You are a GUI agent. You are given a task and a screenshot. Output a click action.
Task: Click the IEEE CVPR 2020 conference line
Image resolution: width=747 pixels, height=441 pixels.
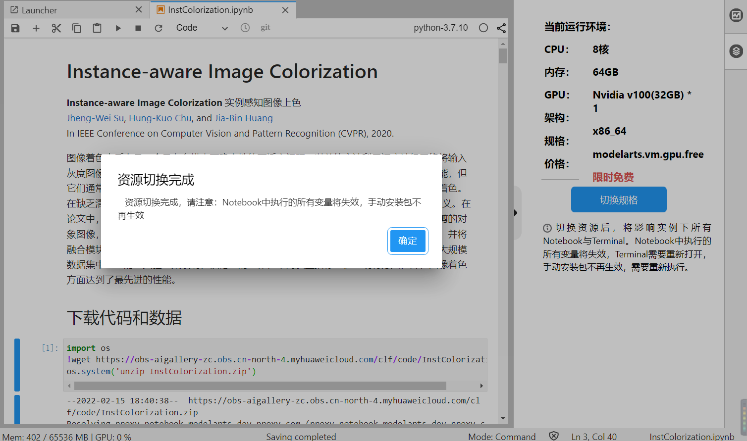coord(230,134)
